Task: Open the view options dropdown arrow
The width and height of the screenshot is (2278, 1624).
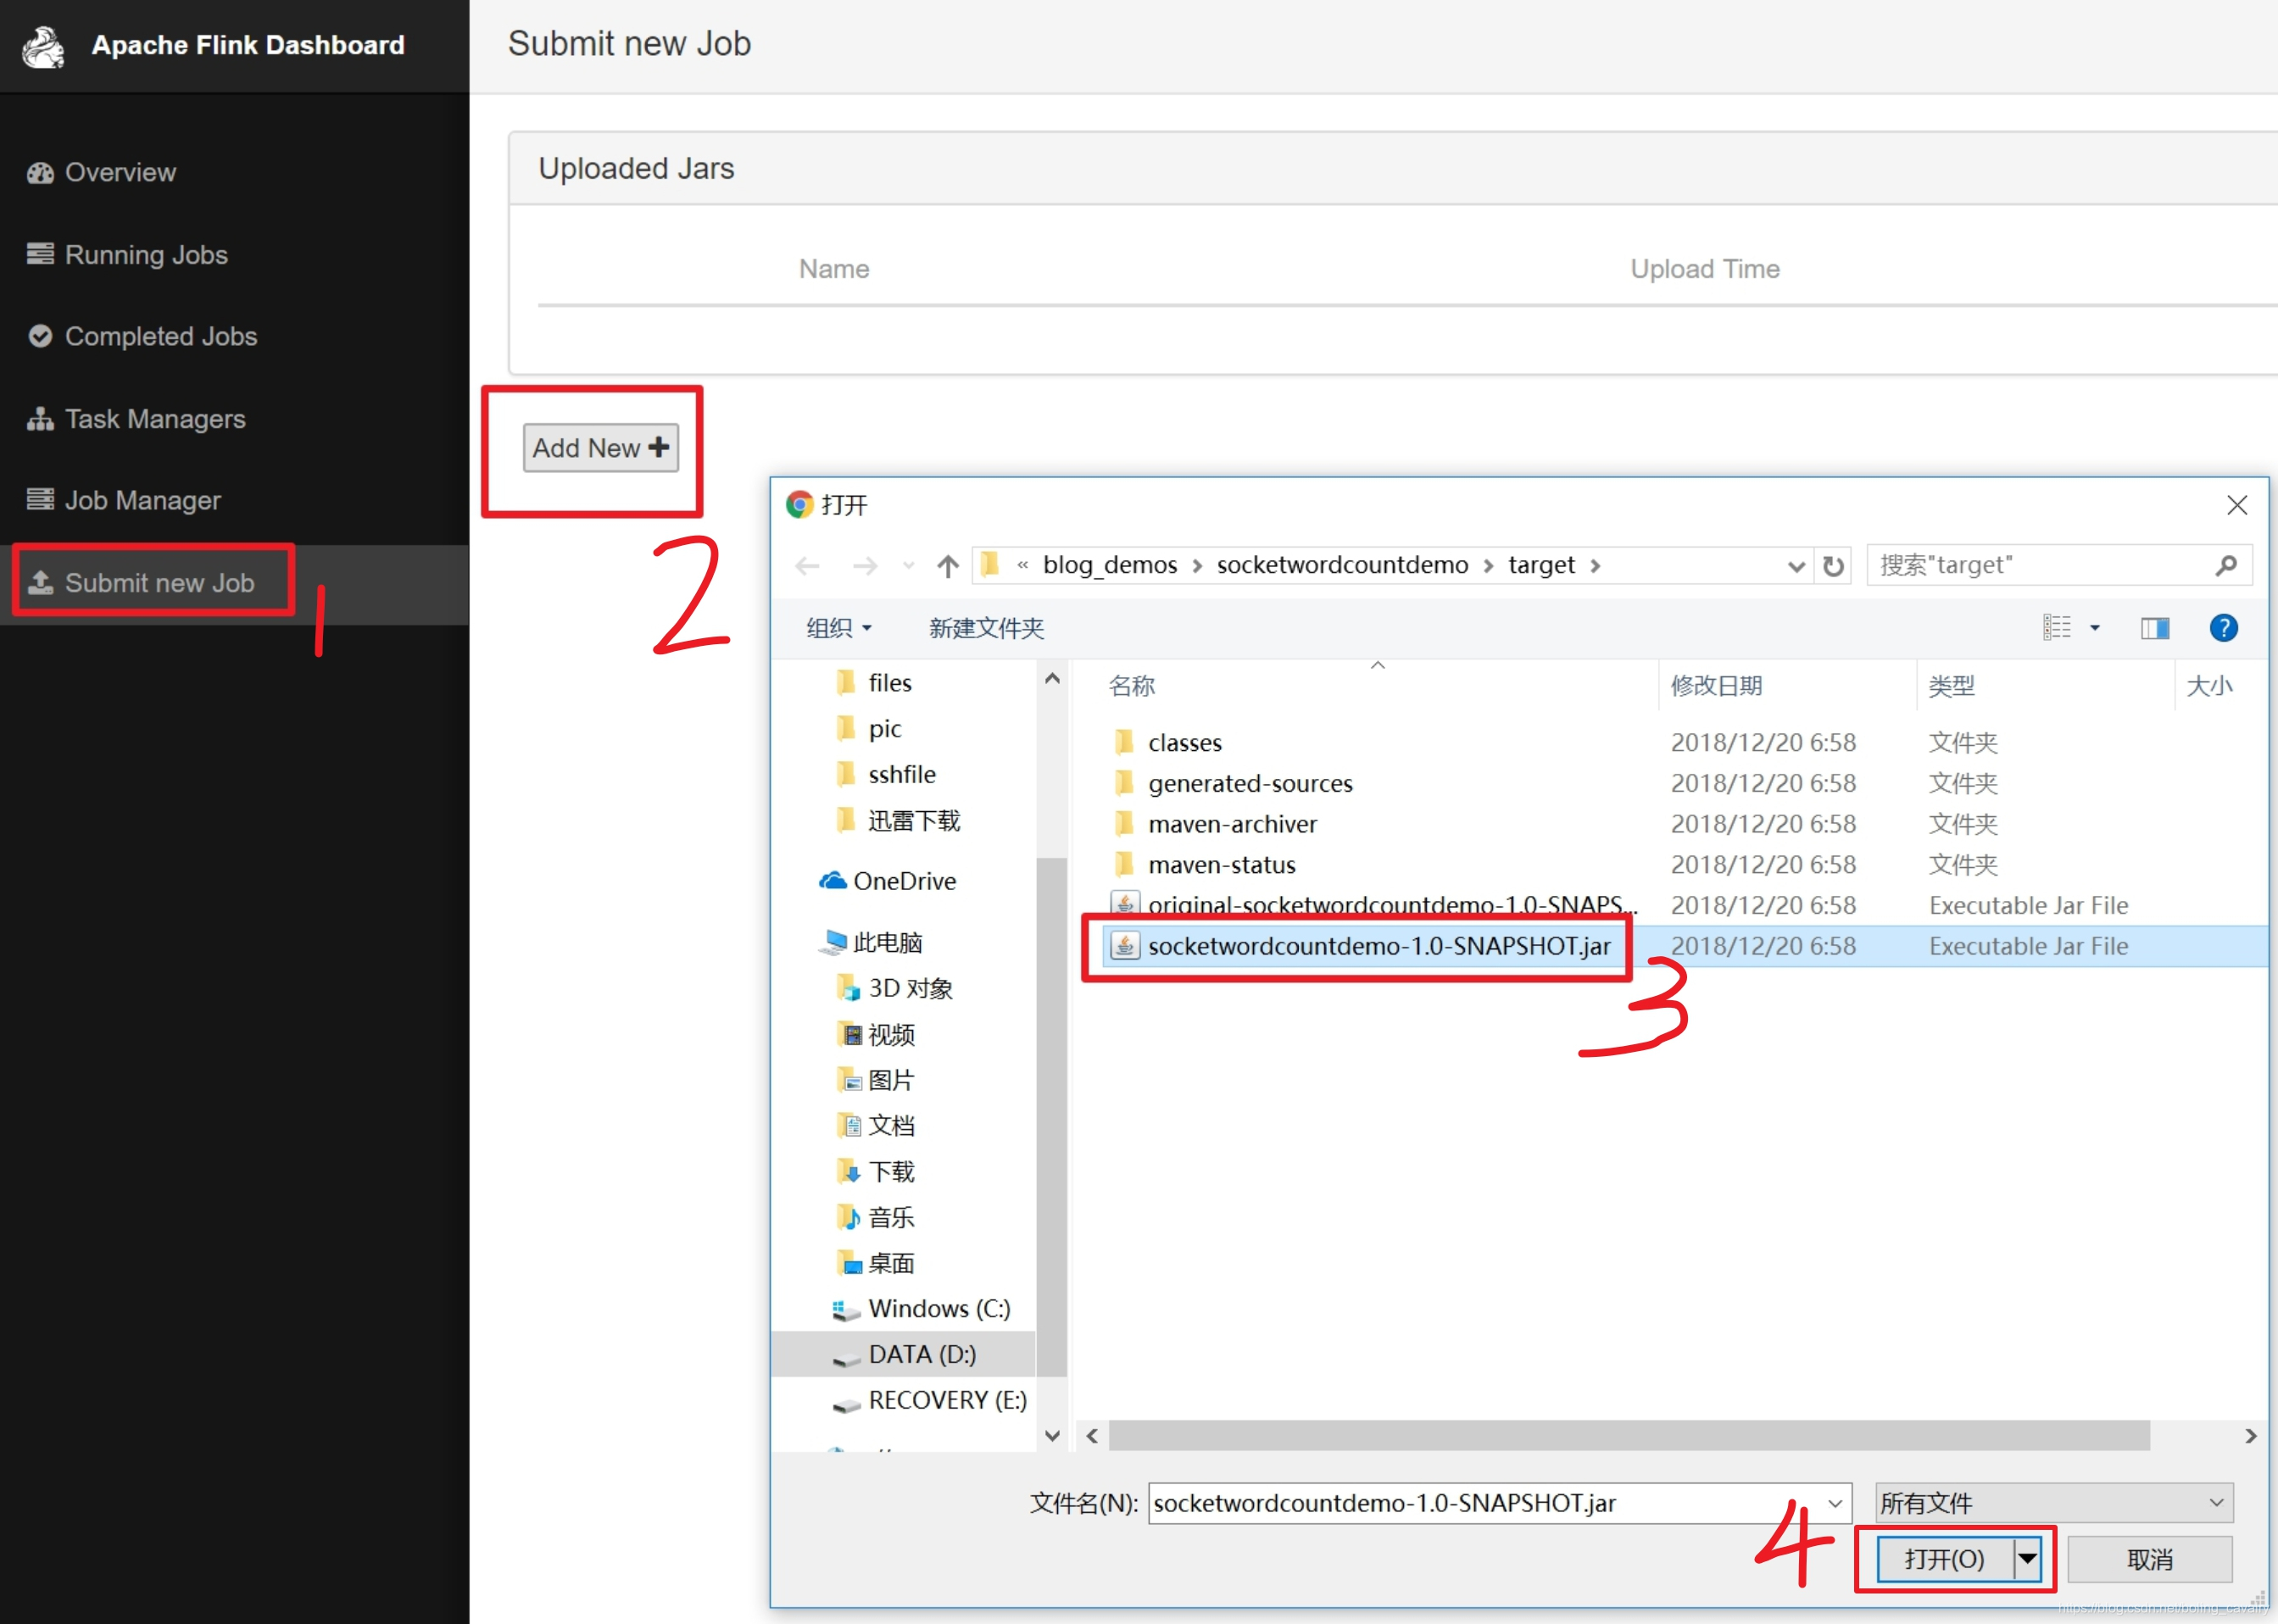Action: tap(2095, 628)
